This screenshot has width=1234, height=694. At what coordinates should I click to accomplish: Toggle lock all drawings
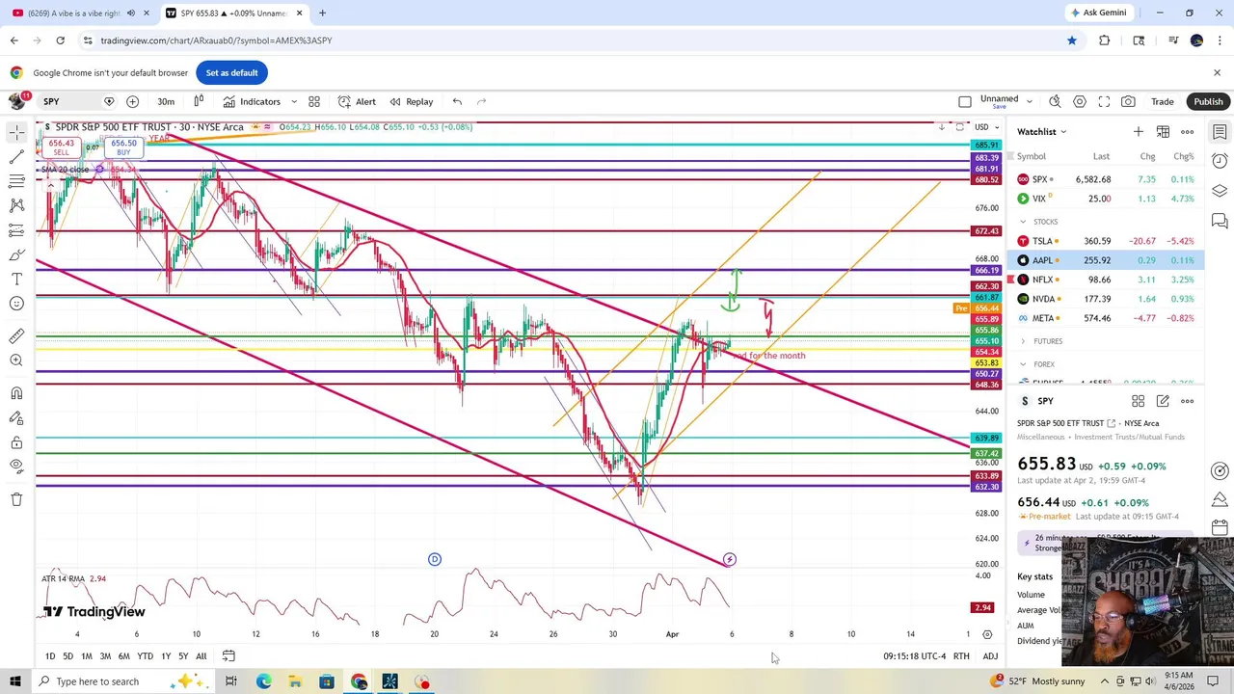click(x=16, y=442)
